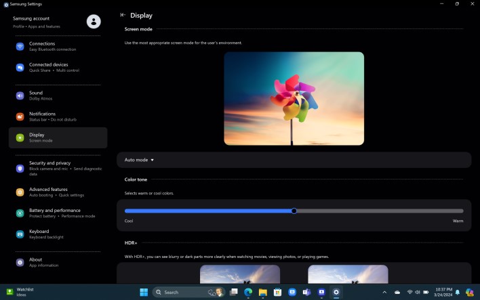Open the Watchlist Ideas widget
The height and width of the screenshot is (300, 480).
[x=20, y=292]
